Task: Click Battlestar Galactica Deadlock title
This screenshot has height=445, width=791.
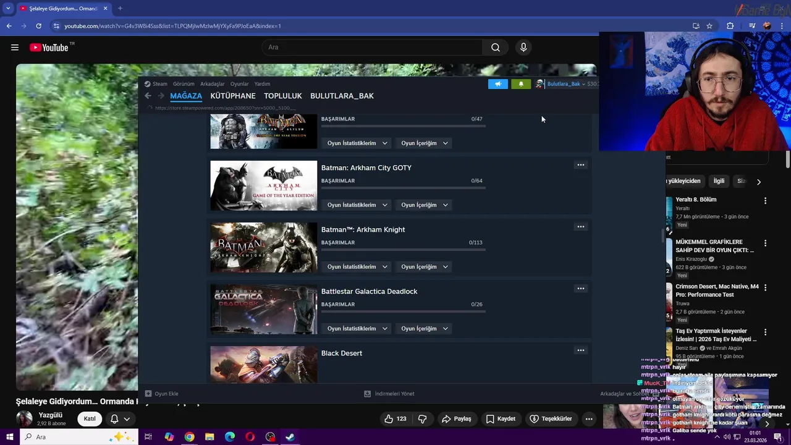Action: tap(369, 292)
